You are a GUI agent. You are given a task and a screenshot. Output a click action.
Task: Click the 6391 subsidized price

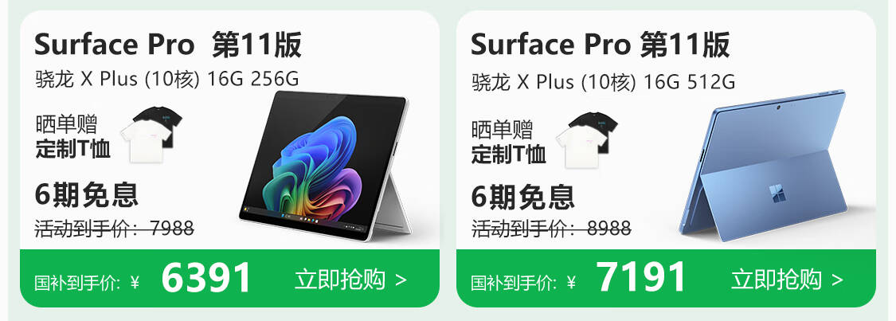click(x=206, y=278)
